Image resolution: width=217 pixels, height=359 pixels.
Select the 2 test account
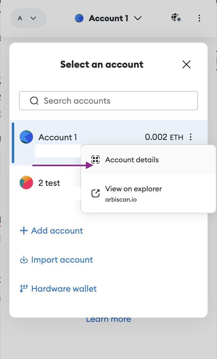(49, 183)
